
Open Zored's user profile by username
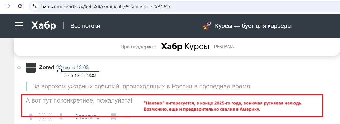(47, 67)
